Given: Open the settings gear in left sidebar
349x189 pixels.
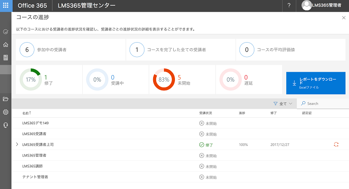Looking at the screenshot, I should pyautogui.click(x=6, y=112).
